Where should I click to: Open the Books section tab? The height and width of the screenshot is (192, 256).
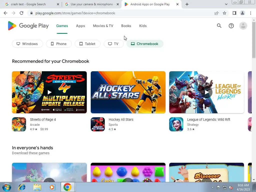coord(126,26)
